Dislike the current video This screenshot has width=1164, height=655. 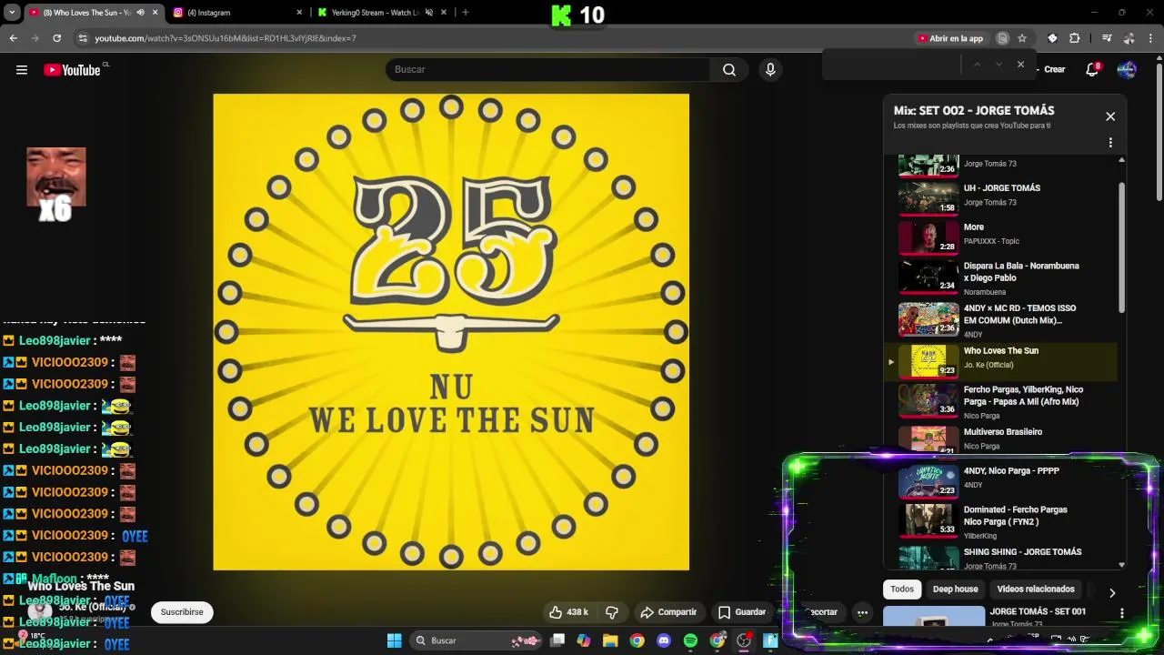(x=612, y=612)
